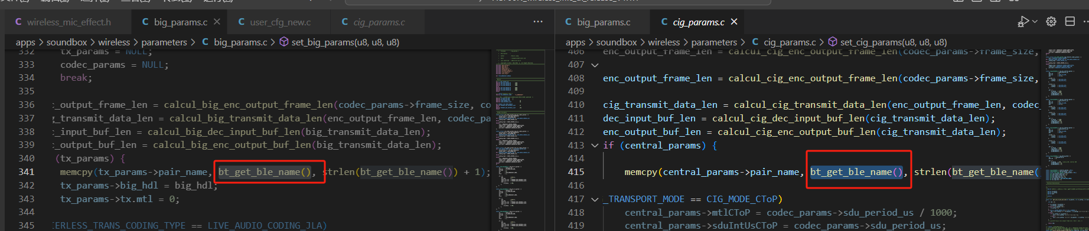Click 'soundbox' in the left breadcrumb path

click(67, 42)
